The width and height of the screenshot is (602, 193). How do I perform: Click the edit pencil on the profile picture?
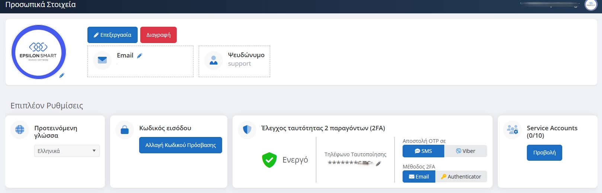[x=62, y=75]
